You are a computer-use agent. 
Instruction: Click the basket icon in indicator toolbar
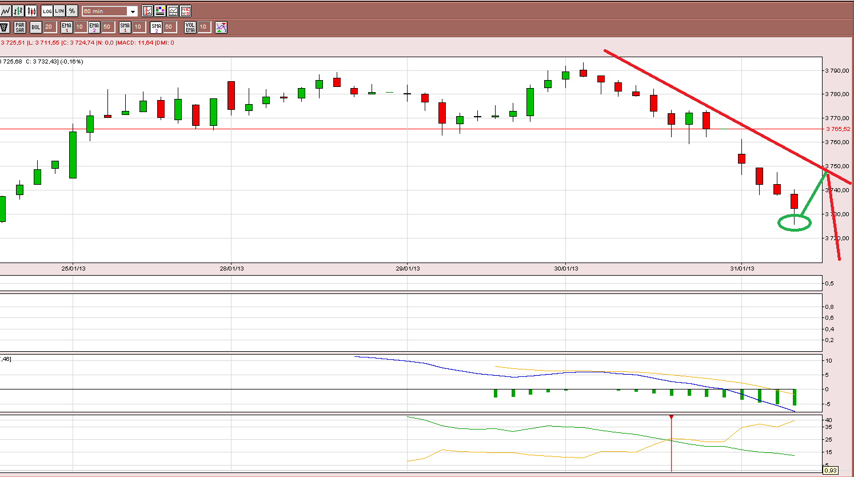(x=5, y=27)
